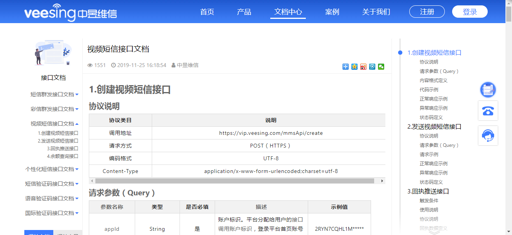Open the blue plus more-share icon

tap(346, 67)
